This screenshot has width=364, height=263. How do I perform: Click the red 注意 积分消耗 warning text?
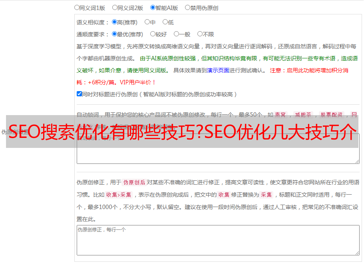click(x=213, y=76)
